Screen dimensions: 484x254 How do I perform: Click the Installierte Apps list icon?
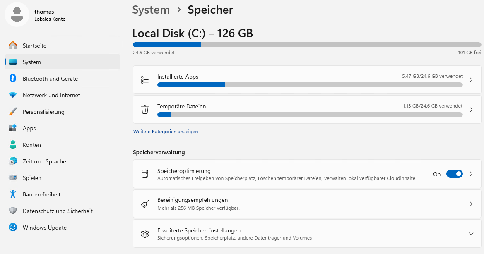point(144,80)
